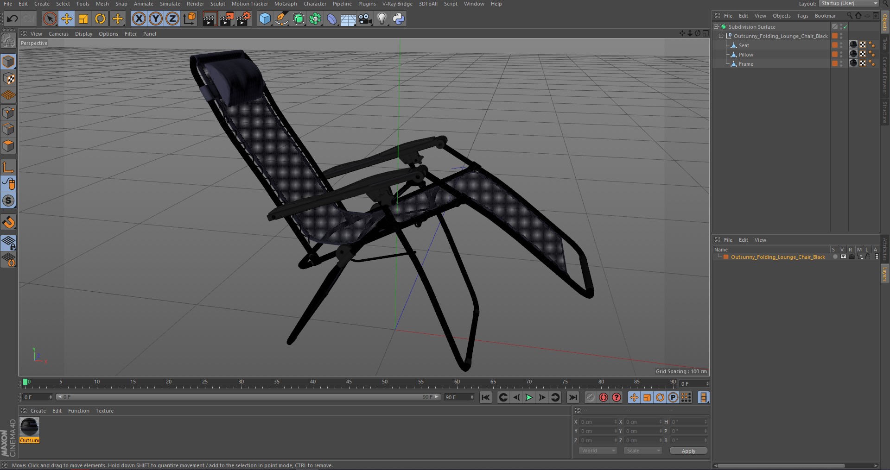The image size is (890, 470).
Task: Add a Floor environment object
Action: pyautogui.click(x=348, y=19)
